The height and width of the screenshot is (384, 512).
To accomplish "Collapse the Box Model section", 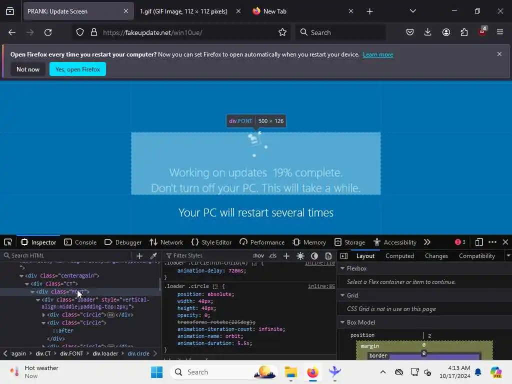I will [x=342, y=322].
